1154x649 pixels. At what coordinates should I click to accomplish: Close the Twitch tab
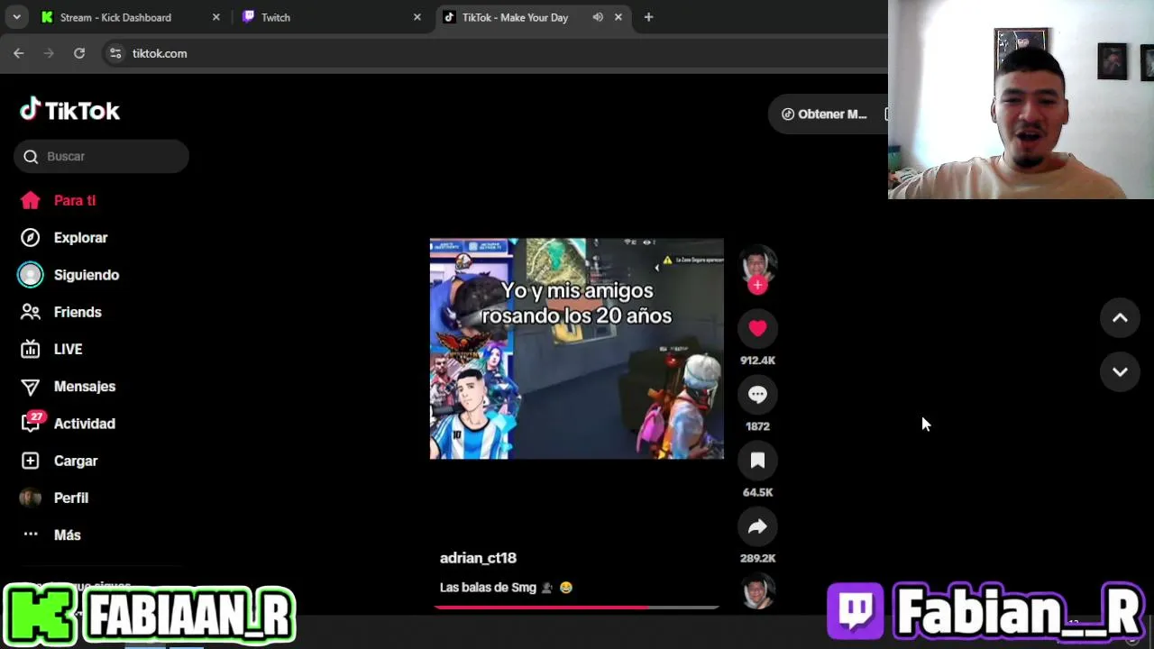[417, 17]
